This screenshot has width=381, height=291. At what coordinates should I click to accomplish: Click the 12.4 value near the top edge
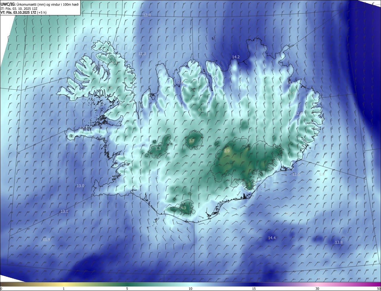point(147,15)
